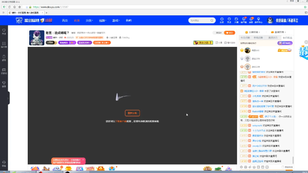Click username Rabbit in chat
Viewport: 308px width, 173px height.
pyautogui.click(x=258, y=111)
